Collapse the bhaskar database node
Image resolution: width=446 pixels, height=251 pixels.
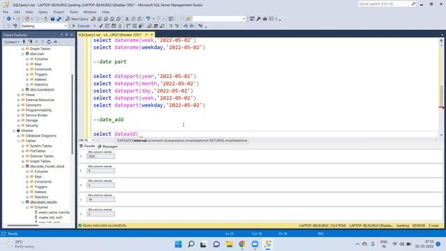(x=14, y=130)
